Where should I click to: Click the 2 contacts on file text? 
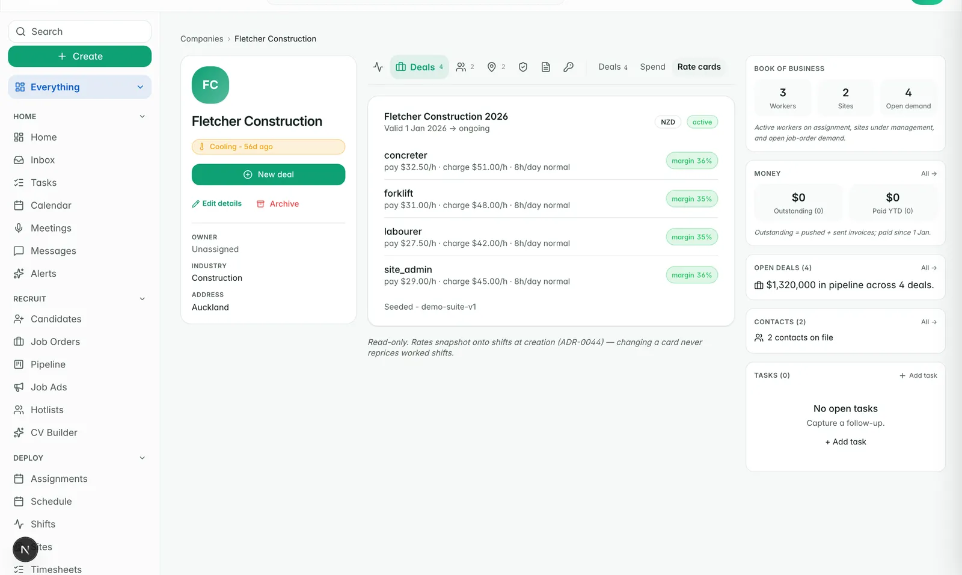point(800,338)
